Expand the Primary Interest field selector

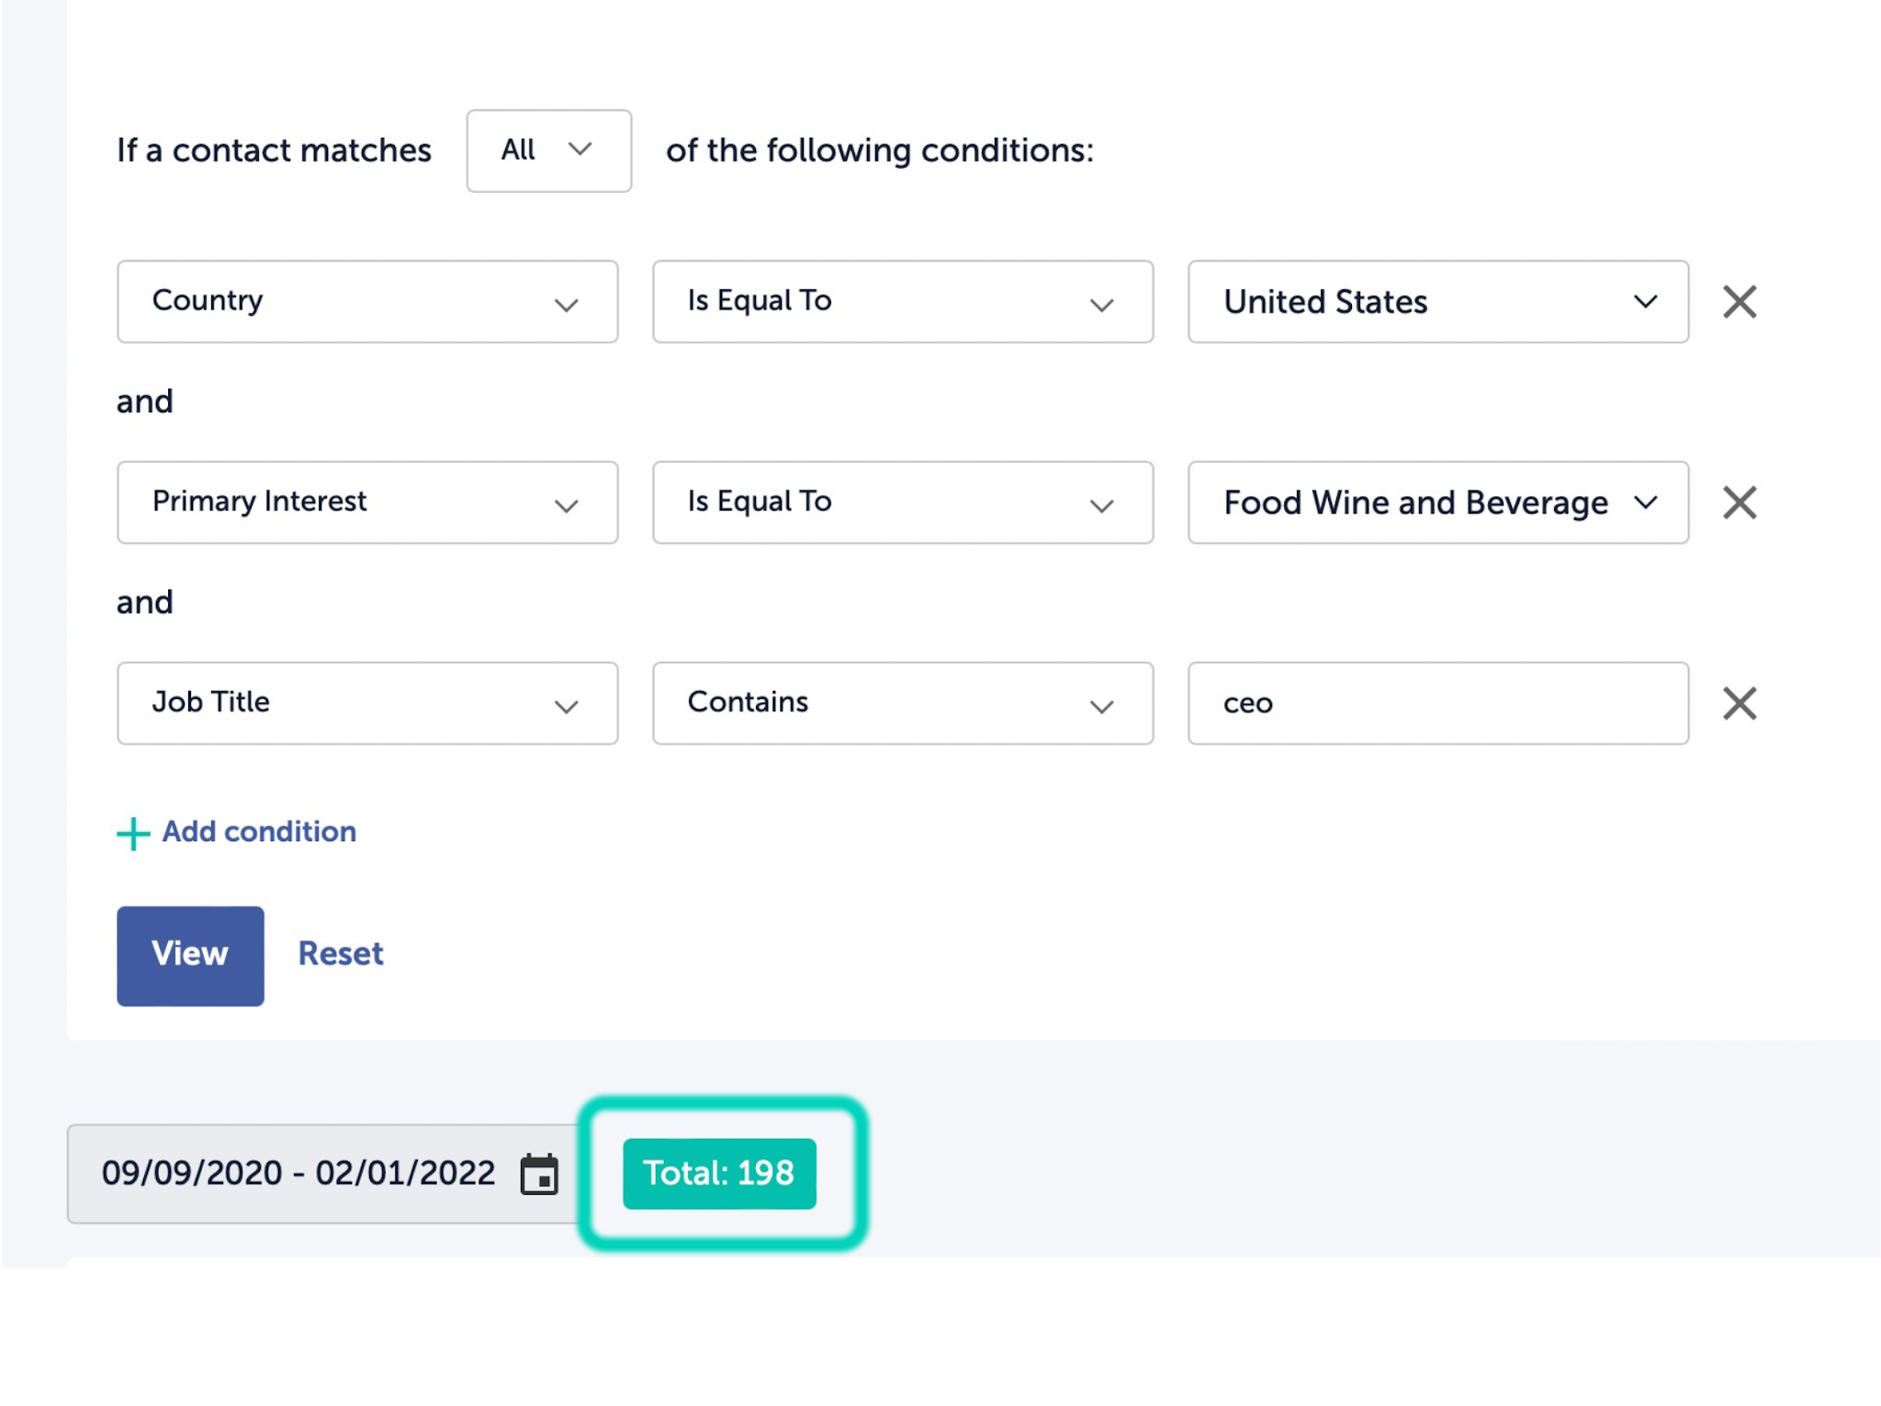(367, 502)
